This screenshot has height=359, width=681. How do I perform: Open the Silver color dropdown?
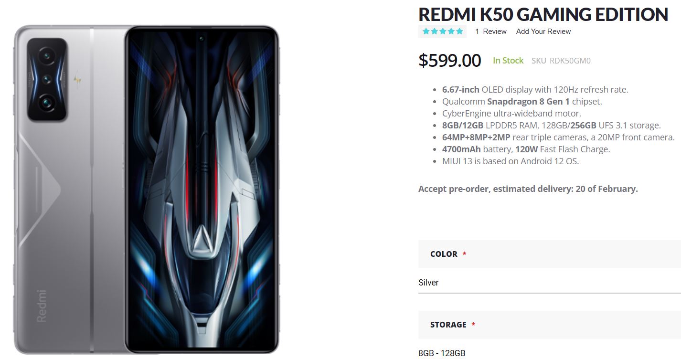pyautogui.click(x=549, y=283)
